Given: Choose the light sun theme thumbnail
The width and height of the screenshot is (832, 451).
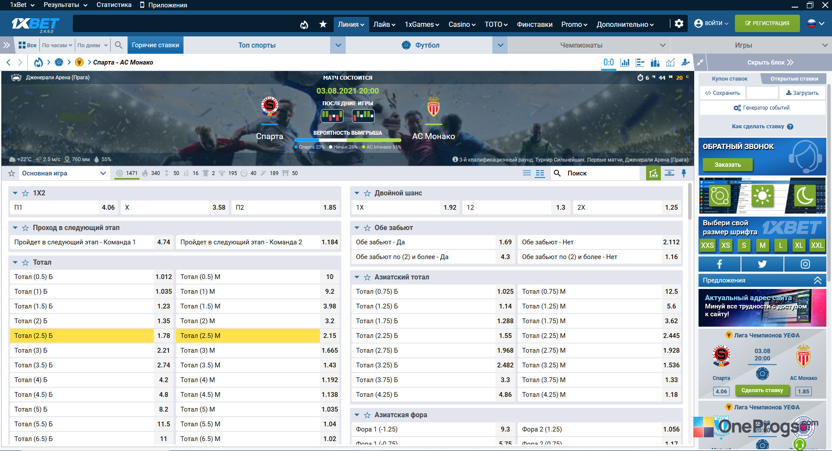Looking at the screenshot, I should pos(762,196).
